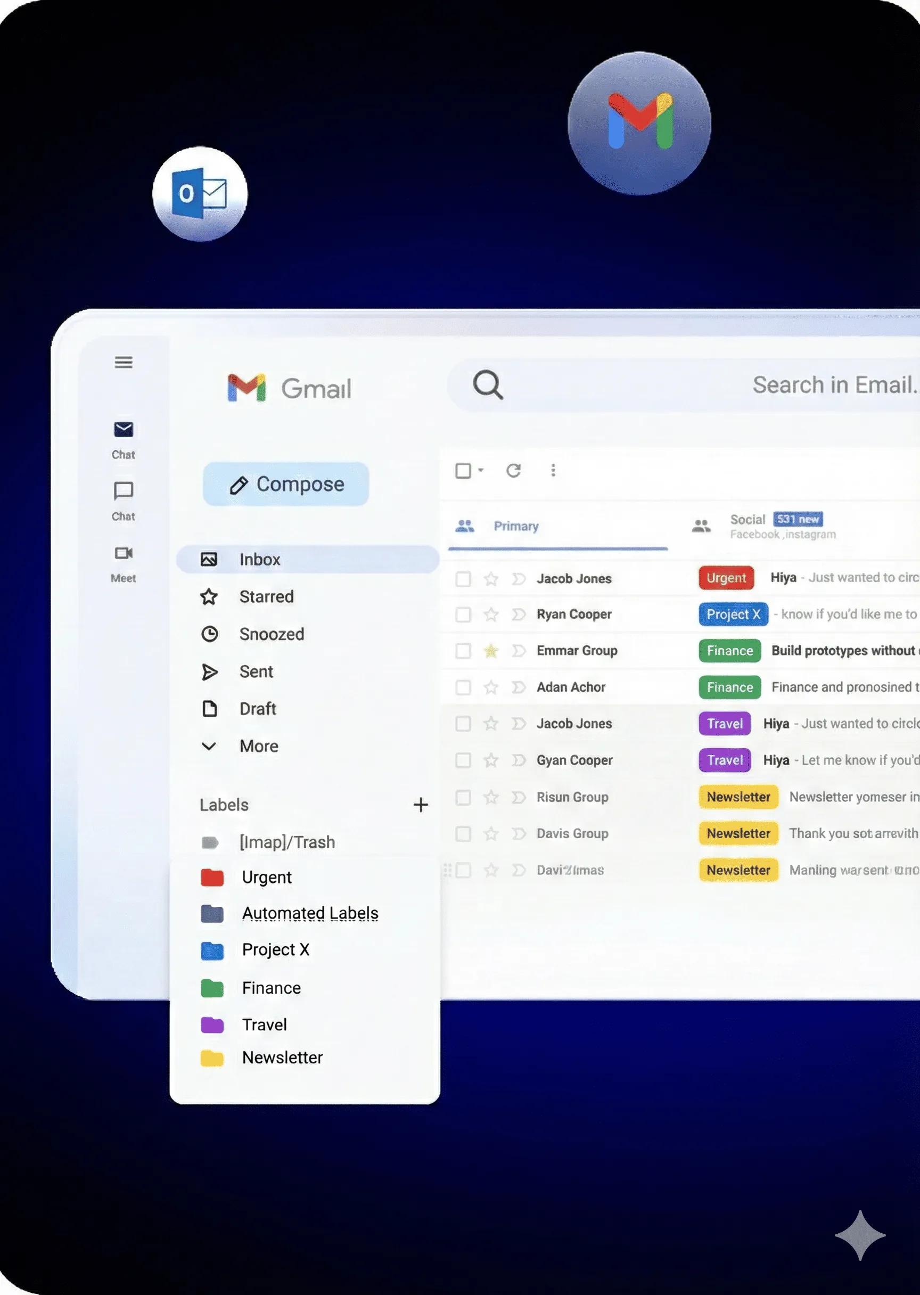Mark Ryan Cooper email as important
Screen dimensions: 920x1295
click(519, 614)
